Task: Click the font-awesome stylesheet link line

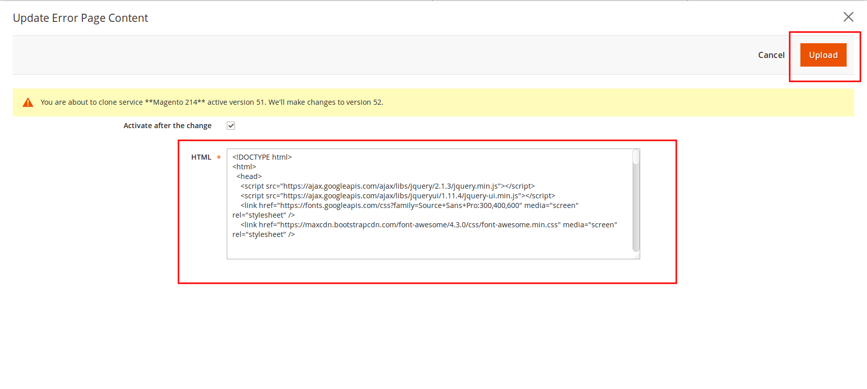Action: click(x=429, y=225)
